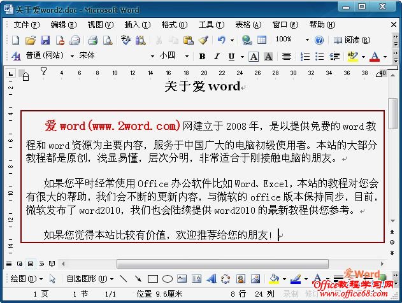Apply the yellow highlight color
This screenshot has height=303, width=402.
(x=353, y=57)
